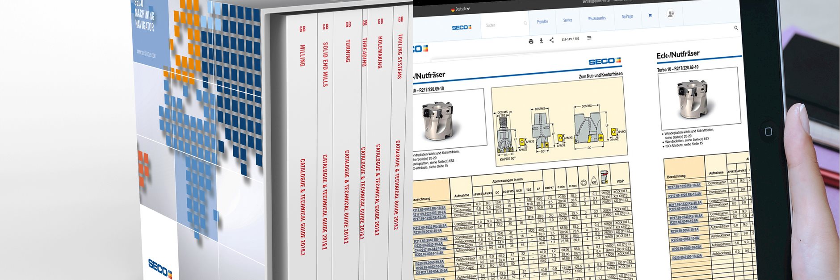This screenshot has height=280, width=840.
Task: Open product link R217.69-2040.RE-10-4A
Action: 431,240
